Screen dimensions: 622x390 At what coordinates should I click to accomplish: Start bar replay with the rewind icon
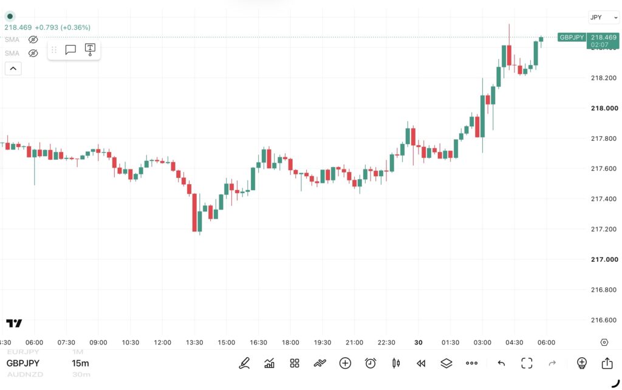point(421,363)
